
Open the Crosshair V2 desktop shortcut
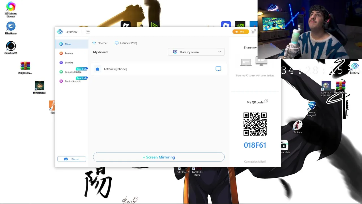click(x=11, y=48)
